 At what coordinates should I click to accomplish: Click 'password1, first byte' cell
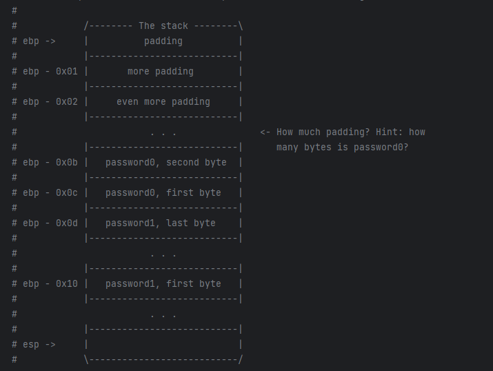[163, 284]
